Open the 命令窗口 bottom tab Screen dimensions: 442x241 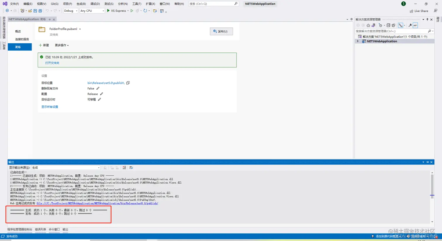[54, 230]
